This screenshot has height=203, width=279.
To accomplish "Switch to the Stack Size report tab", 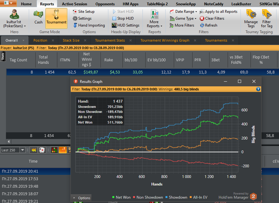I will tap(71, 41).
